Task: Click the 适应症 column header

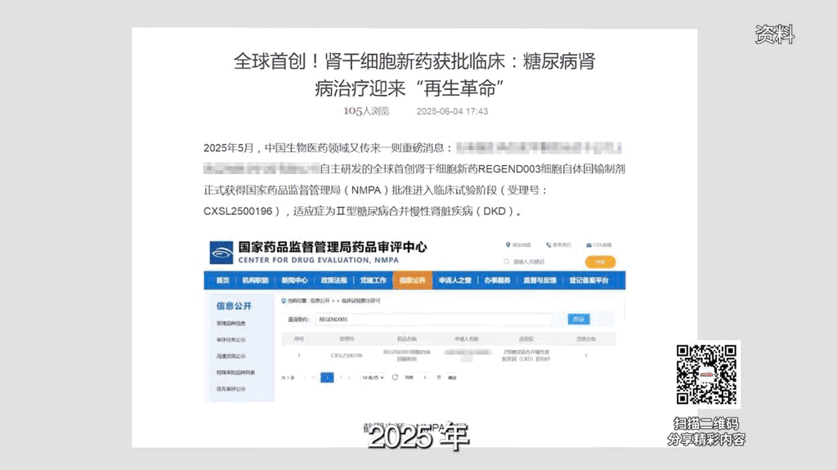Action: click(x=526, y=338)
